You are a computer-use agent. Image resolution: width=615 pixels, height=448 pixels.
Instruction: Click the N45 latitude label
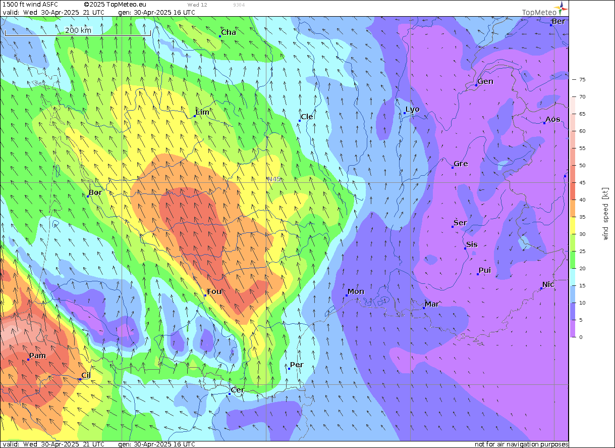tap(274, 179)
